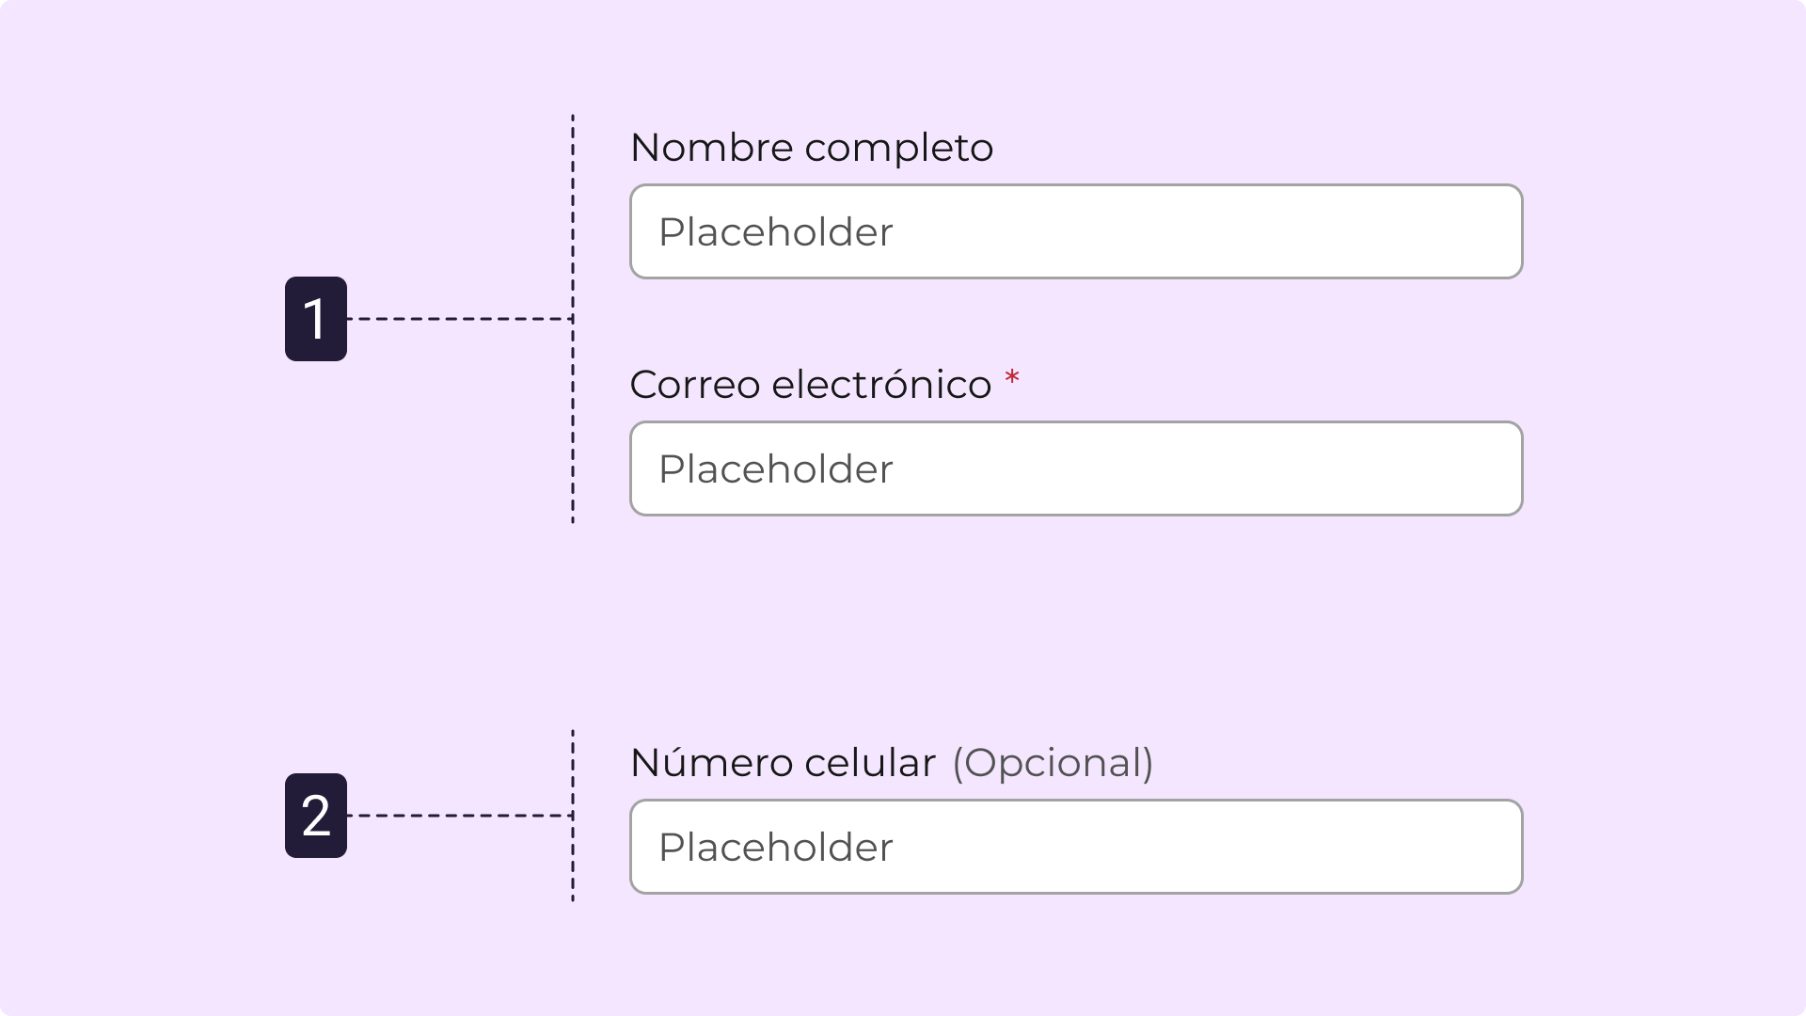Click the red required asterisk
The width and height of the screenshot is (1806, 1016).
(x=1012, y=378)
